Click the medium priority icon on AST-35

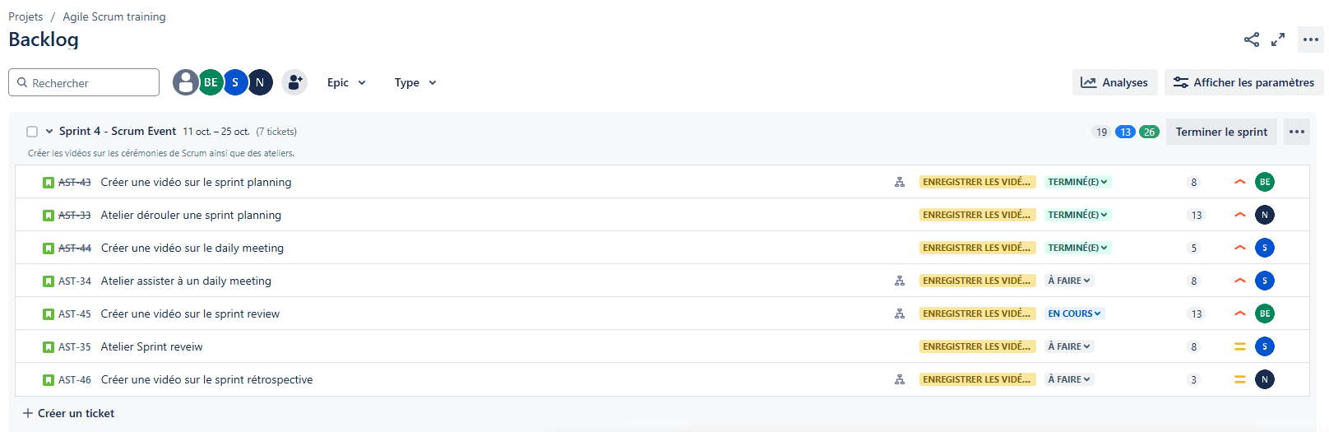pos(1240,346)
